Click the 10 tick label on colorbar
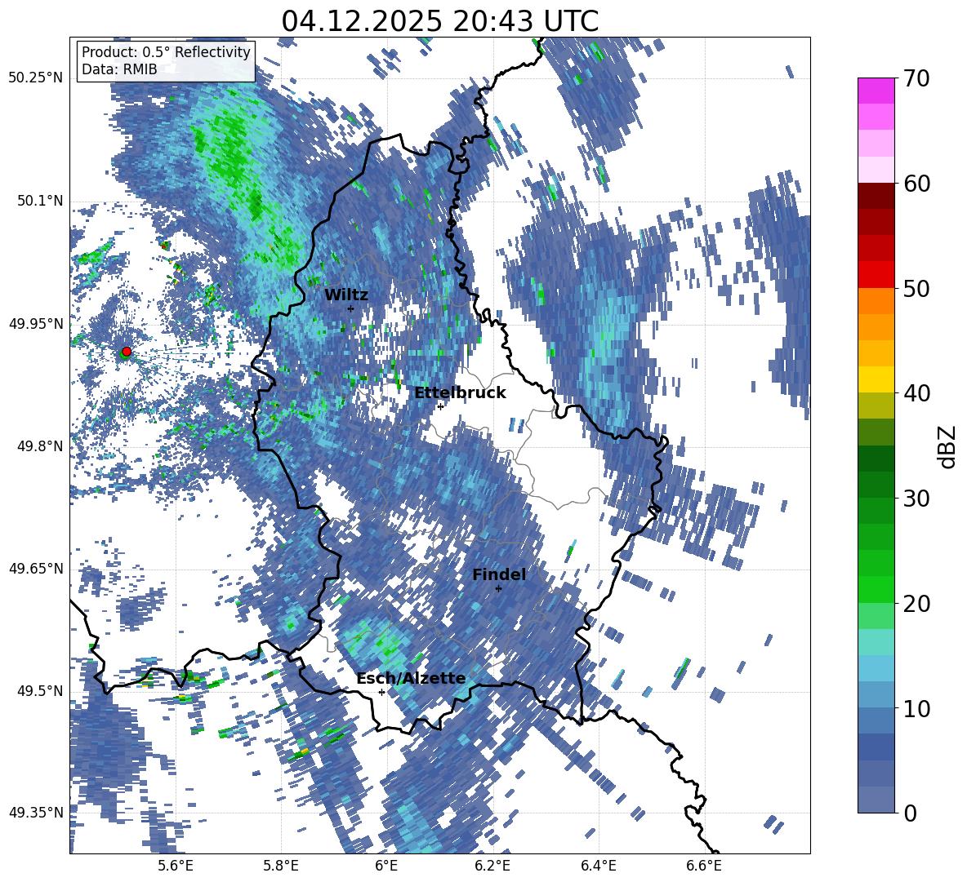This screenshot has width=967, height=882. 916,708
